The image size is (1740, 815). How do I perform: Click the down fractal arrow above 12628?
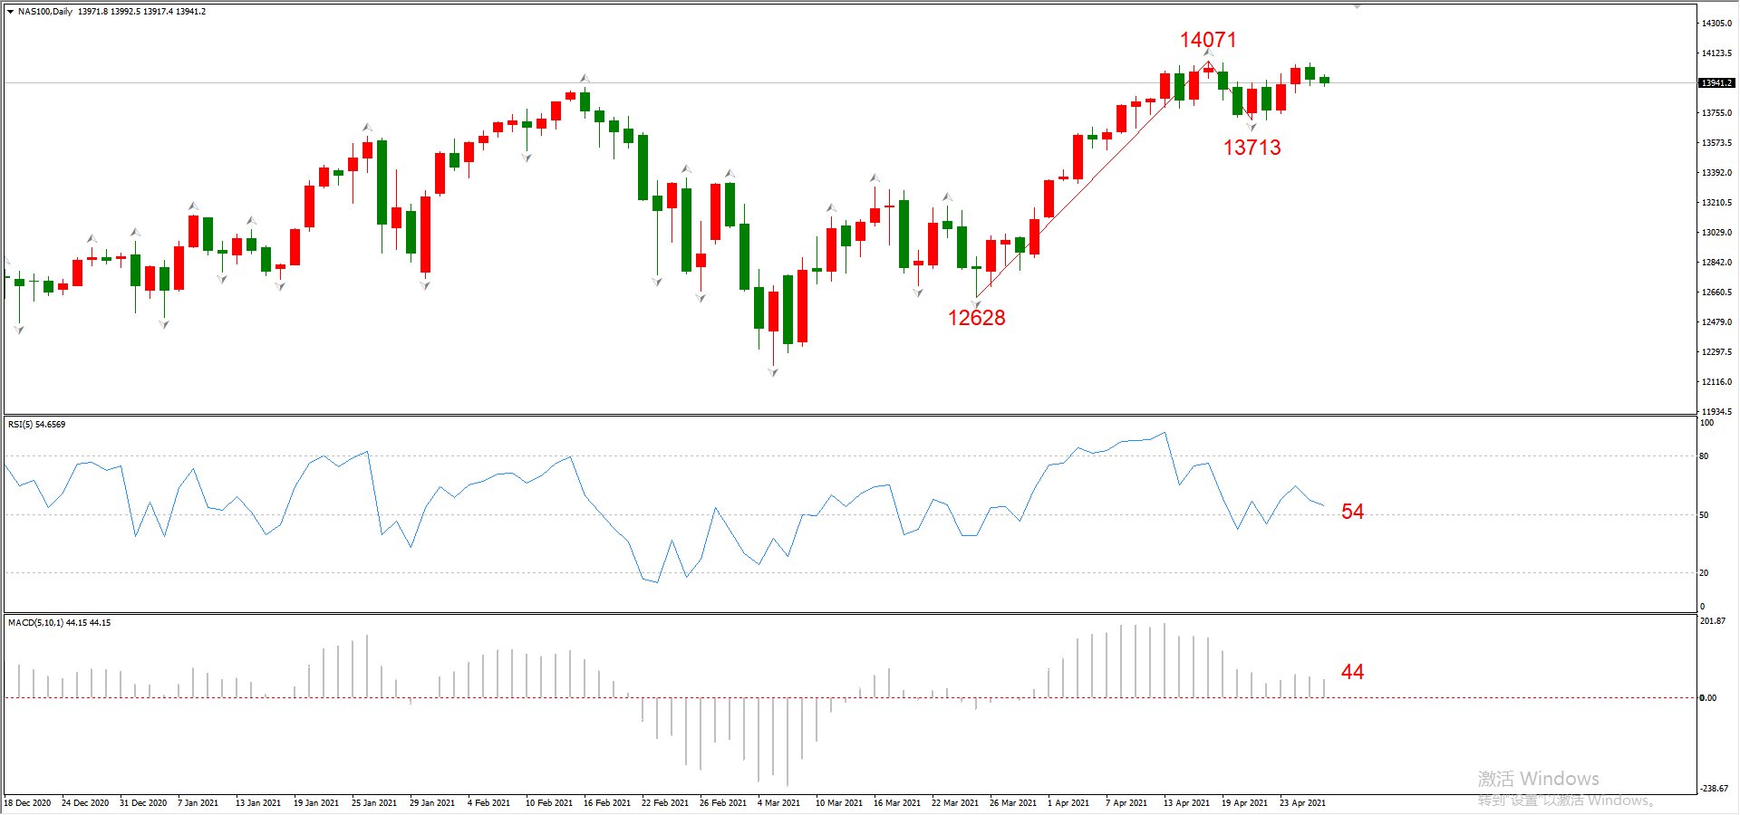click(976, 303)
